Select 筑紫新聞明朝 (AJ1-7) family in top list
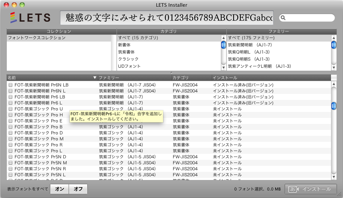Viewport: 343px width, 198px height. click(279, 45)
